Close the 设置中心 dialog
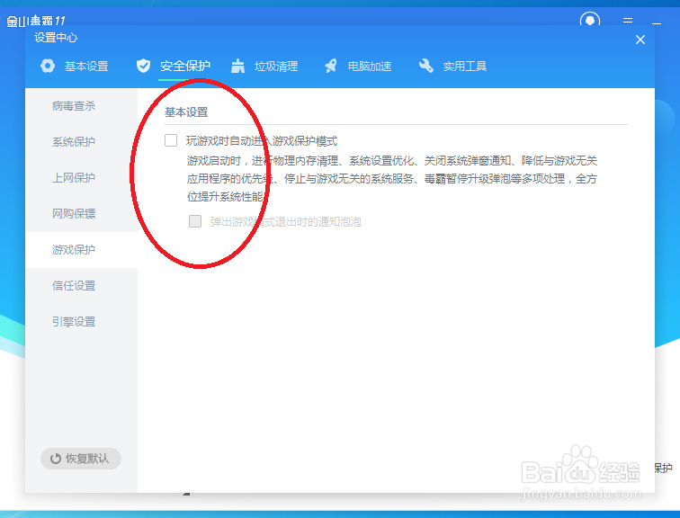 [x=640, y=40]
